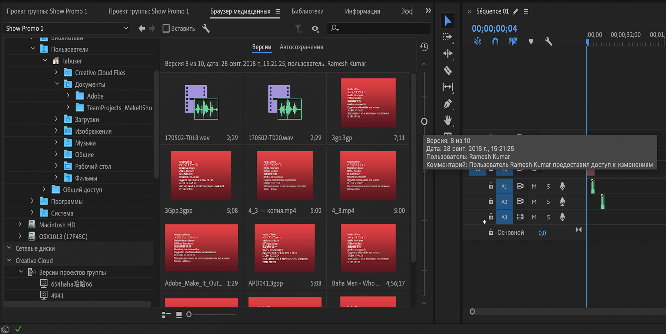Select the Track Select Forward tool

(448, 37)
